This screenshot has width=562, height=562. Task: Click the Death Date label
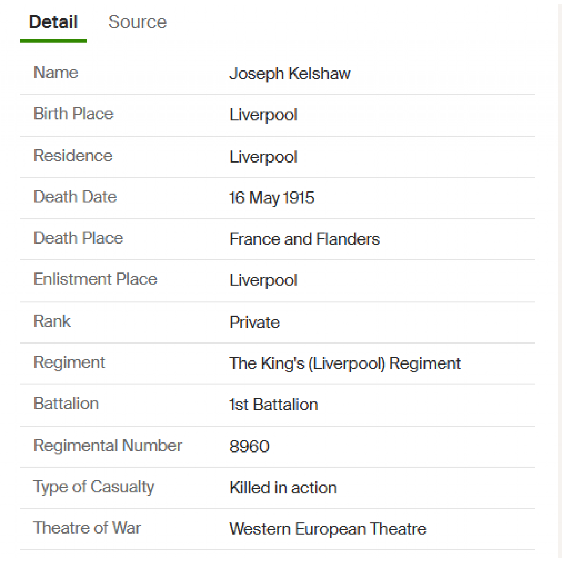pos(75,197)
